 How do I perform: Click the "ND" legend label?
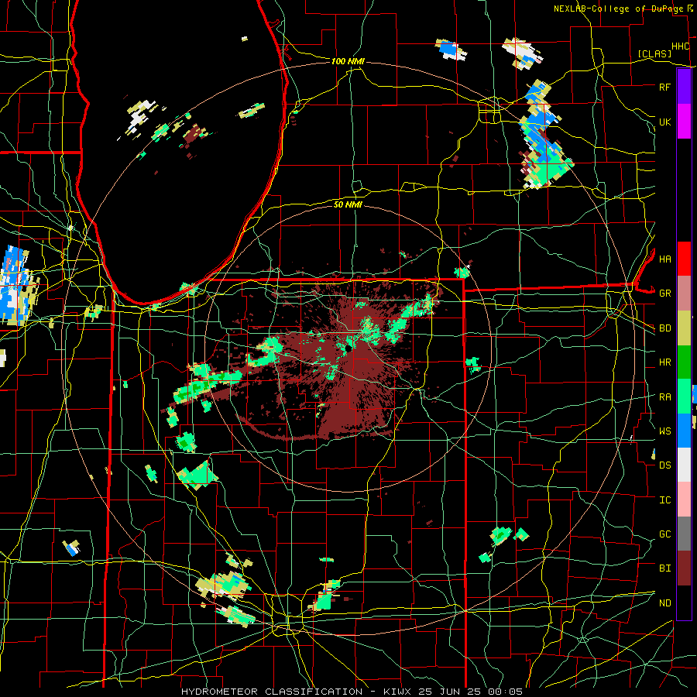pos(664,603)
